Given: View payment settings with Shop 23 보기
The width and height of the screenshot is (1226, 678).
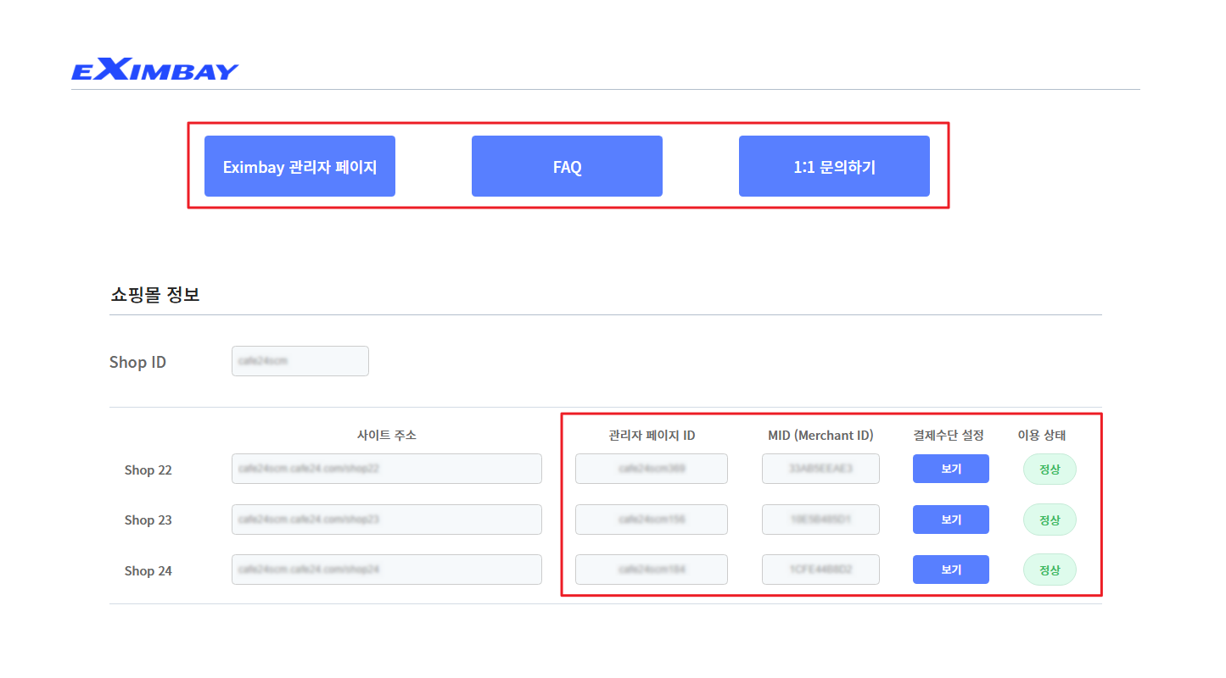Looking at the screenshot, I should coord(951,520).
